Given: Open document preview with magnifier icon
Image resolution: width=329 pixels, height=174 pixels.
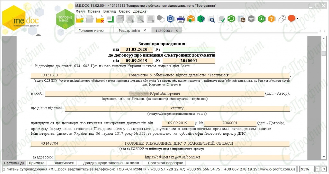Looking at the screenshot, I should pos(211,19).
